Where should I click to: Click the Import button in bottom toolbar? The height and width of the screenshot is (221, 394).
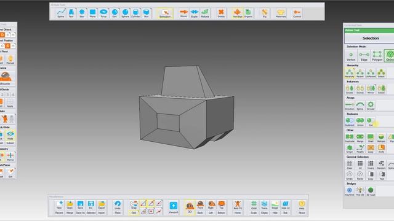tap(102, 213)
